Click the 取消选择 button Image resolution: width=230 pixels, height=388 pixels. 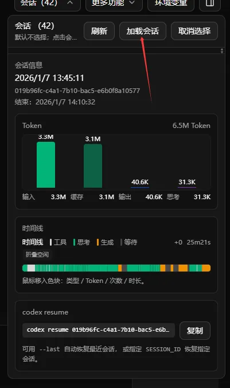[194, 31]
